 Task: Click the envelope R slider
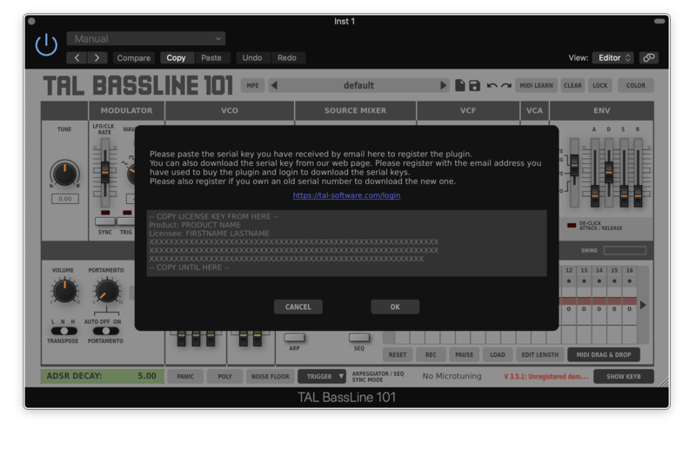point(638,173)
